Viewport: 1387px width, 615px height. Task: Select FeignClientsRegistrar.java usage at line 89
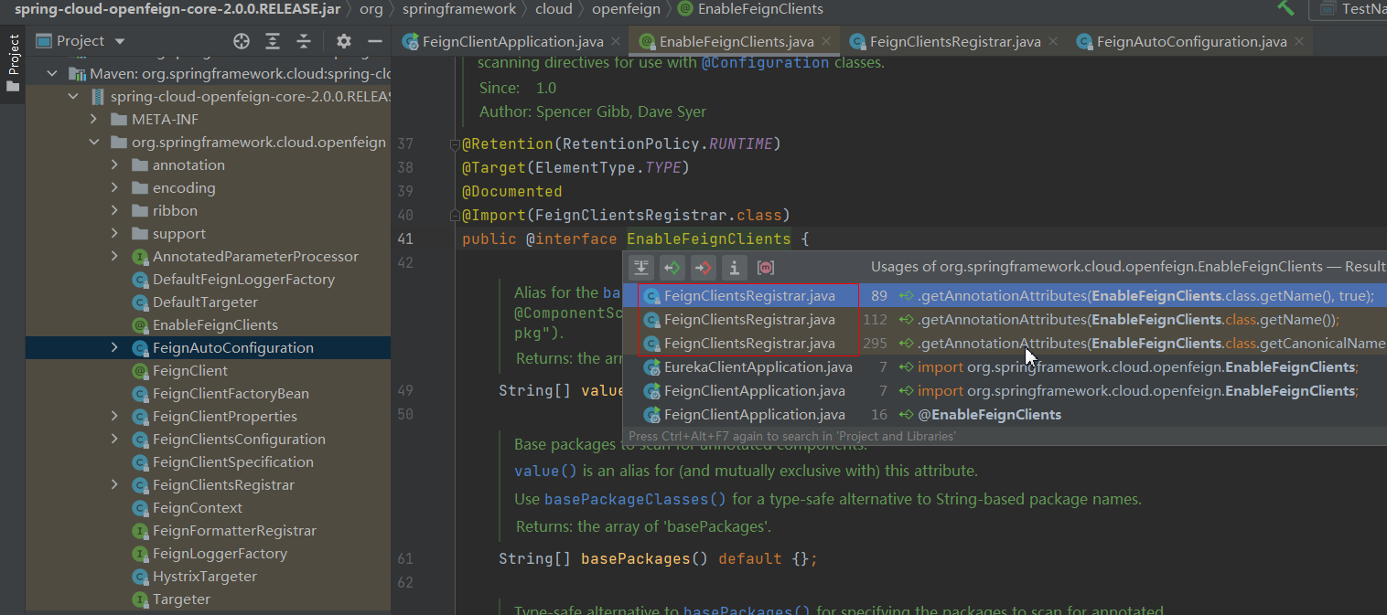(x=1005, y=296)
